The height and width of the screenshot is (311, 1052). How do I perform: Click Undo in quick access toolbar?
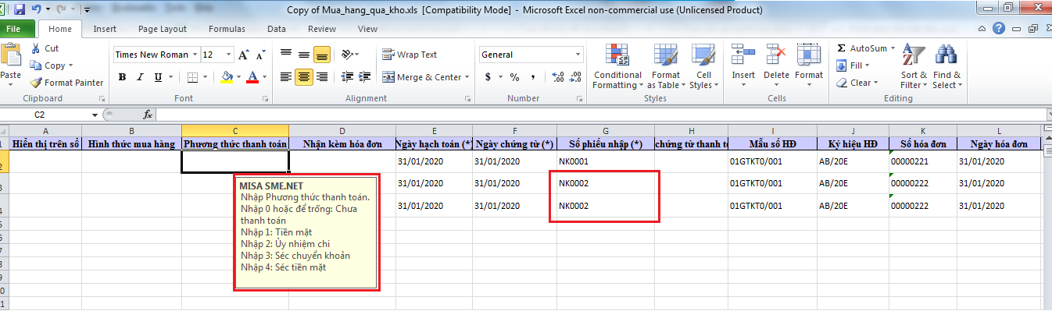[x=38, y=9]
